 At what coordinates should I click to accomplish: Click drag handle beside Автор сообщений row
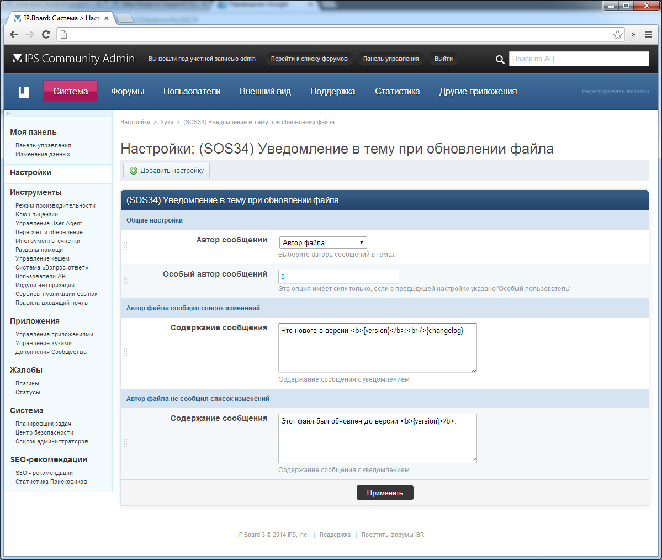tap(125, 246)
